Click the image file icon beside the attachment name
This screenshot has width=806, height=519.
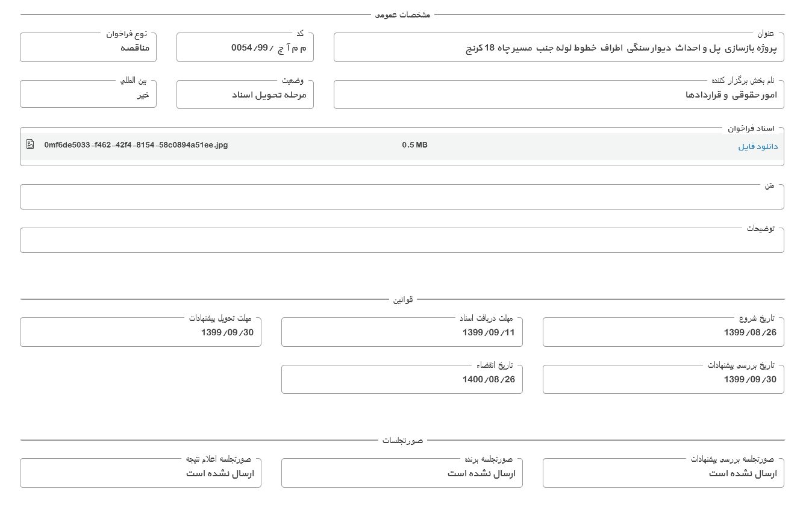point(30,145)
